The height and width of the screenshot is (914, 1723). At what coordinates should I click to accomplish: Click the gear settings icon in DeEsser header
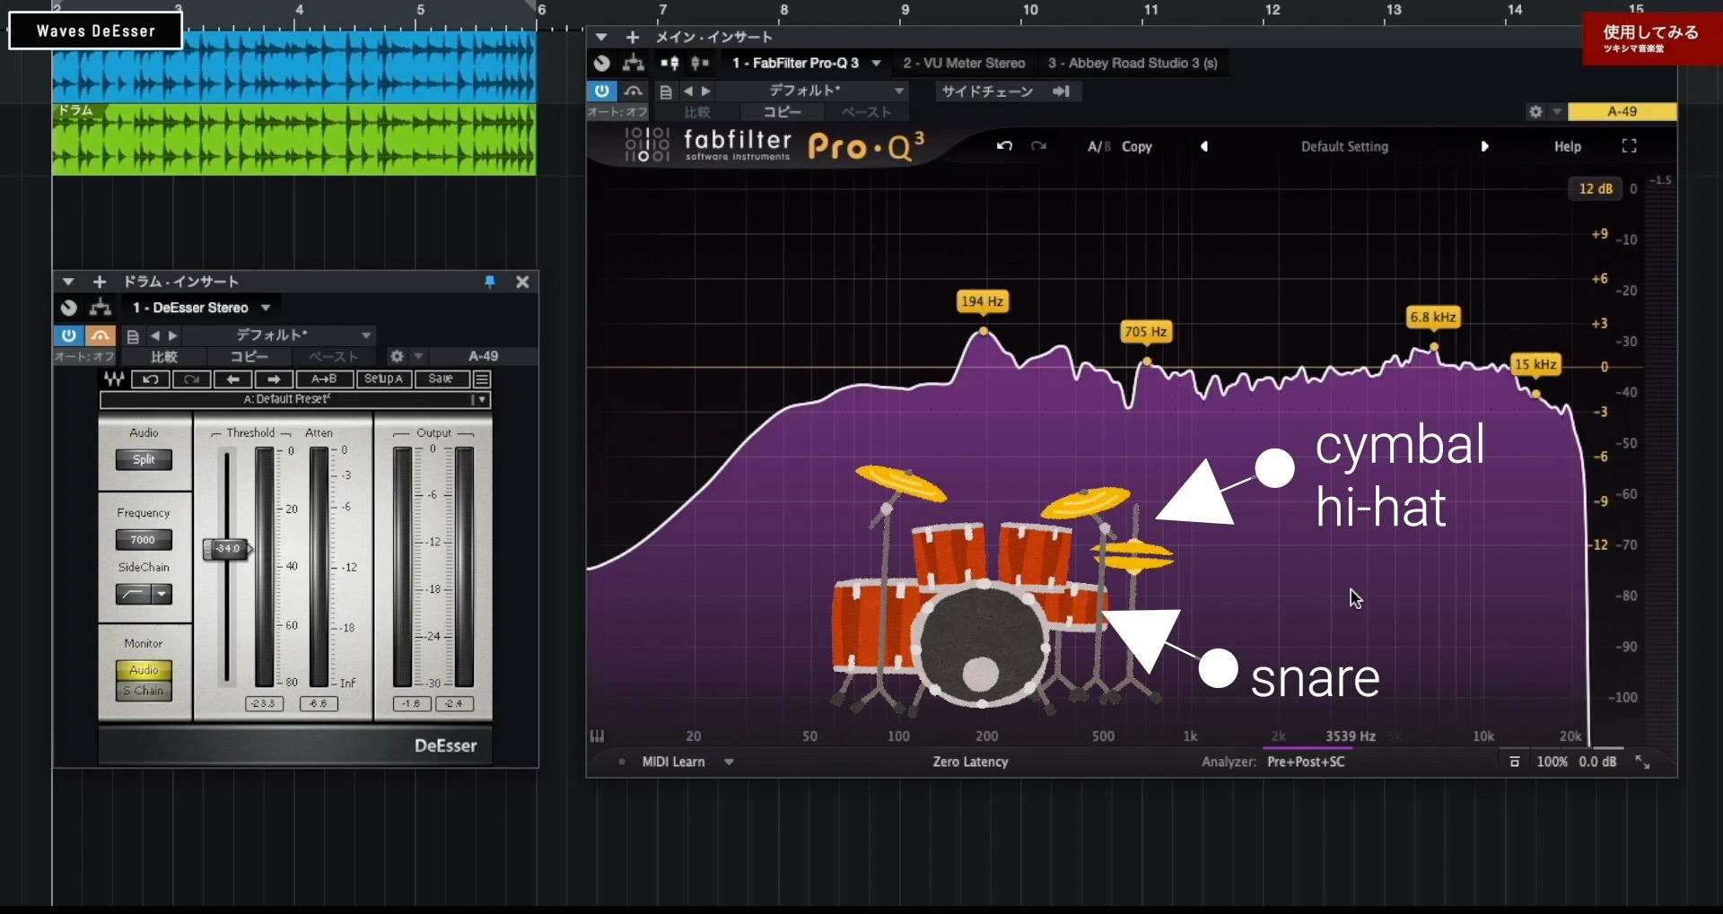[x=397, y=356]
